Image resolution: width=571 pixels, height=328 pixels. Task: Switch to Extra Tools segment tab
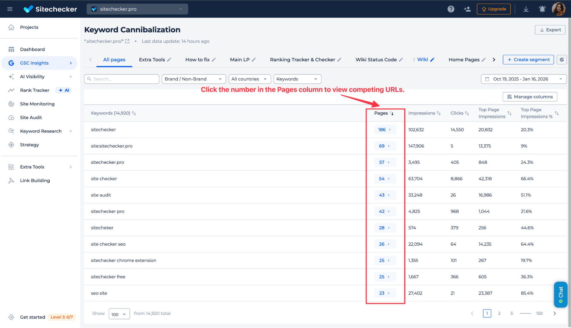click(x=152, y=60)
